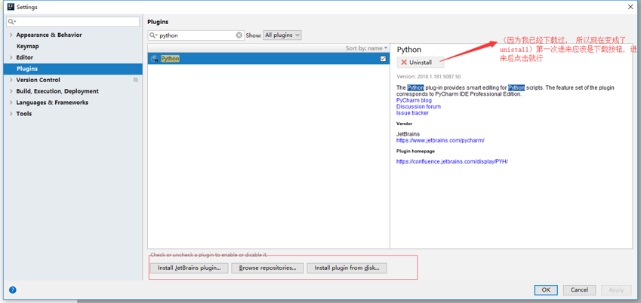
Task: Select Plugins in the settings sidebar
Action: pyautogui.click(x=27, y=69)
